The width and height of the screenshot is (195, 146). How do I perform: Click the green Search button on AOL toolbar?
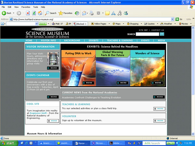43,24
